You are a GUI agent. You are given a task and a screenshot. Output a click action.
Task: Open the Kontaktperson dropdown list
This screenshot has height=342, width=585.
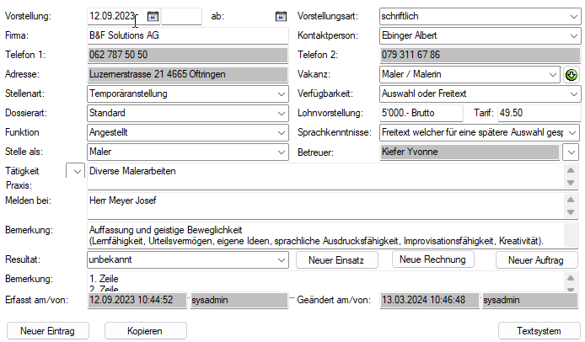tap(572, 35)
